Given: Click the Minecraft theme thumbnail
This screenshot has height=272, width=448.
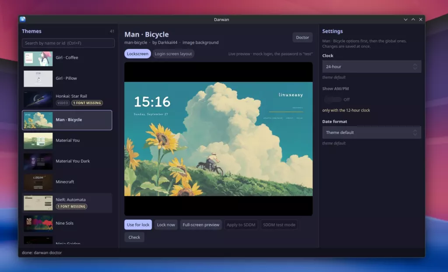Looking at the screenshot, I should click(x=38, y=182).
